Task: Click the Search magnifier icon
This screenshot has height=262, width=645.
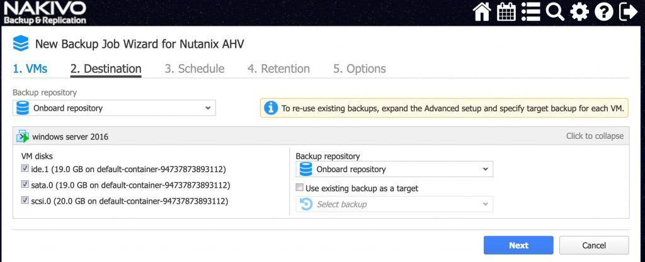Action: [555, 11]
